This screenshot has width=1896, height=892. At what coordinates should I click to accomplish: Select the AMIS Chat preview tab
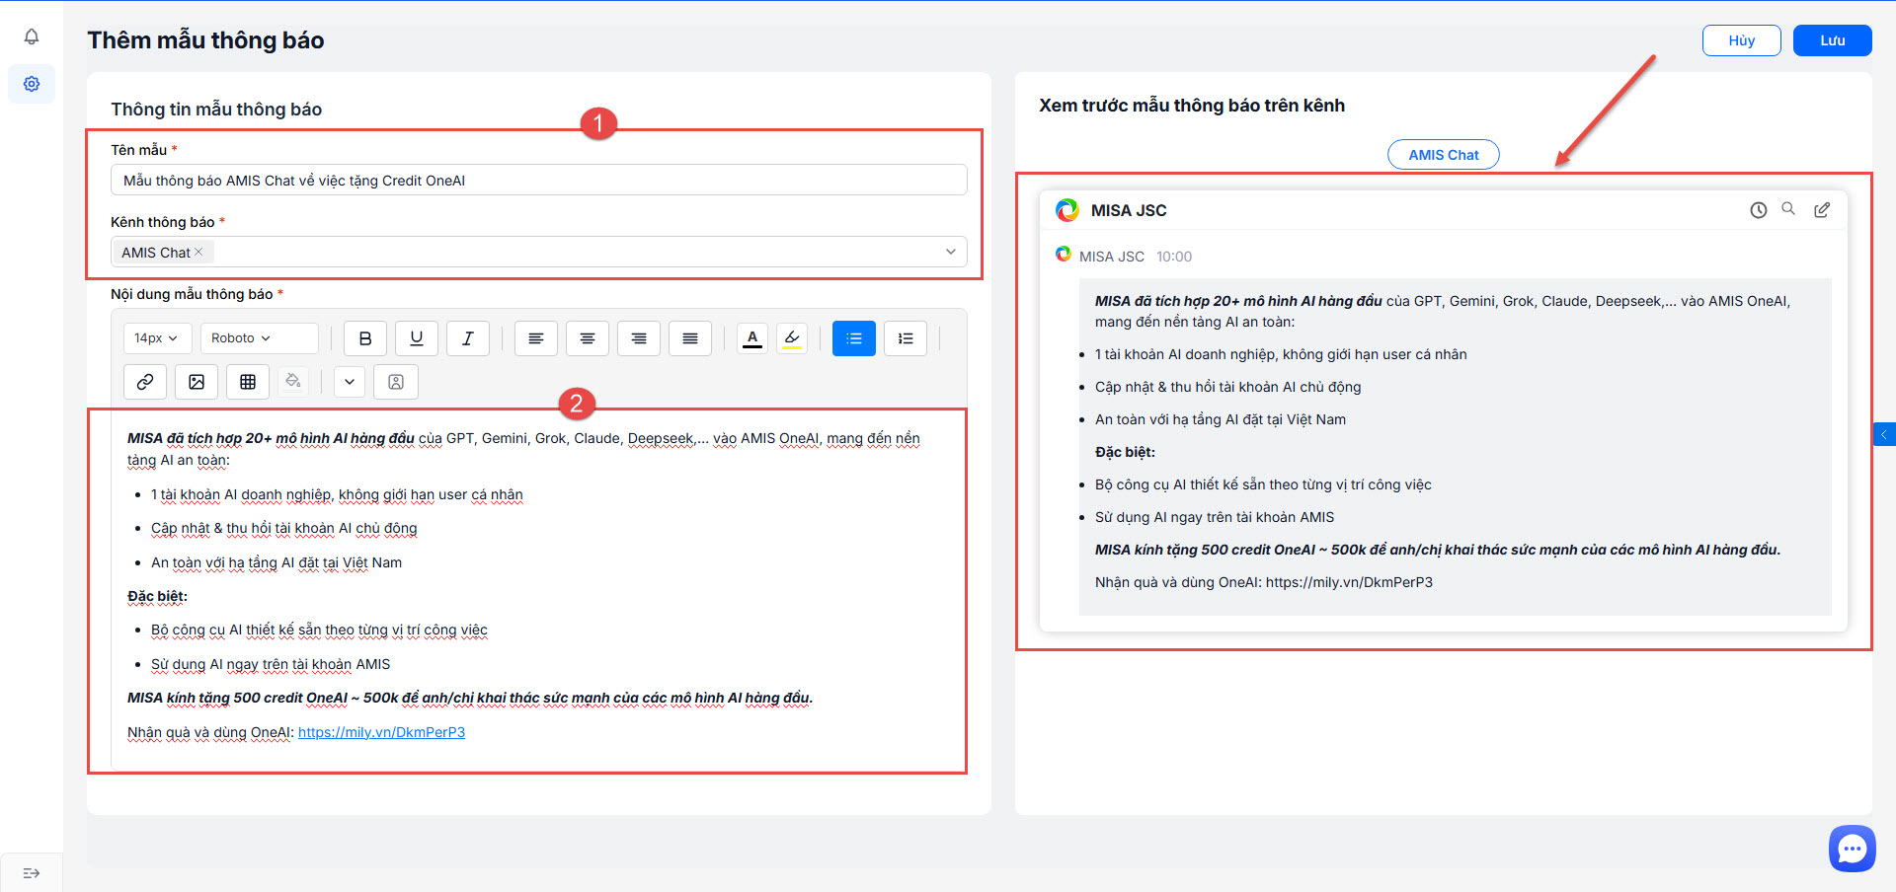pyautogui.click(x=1444, y=155)
